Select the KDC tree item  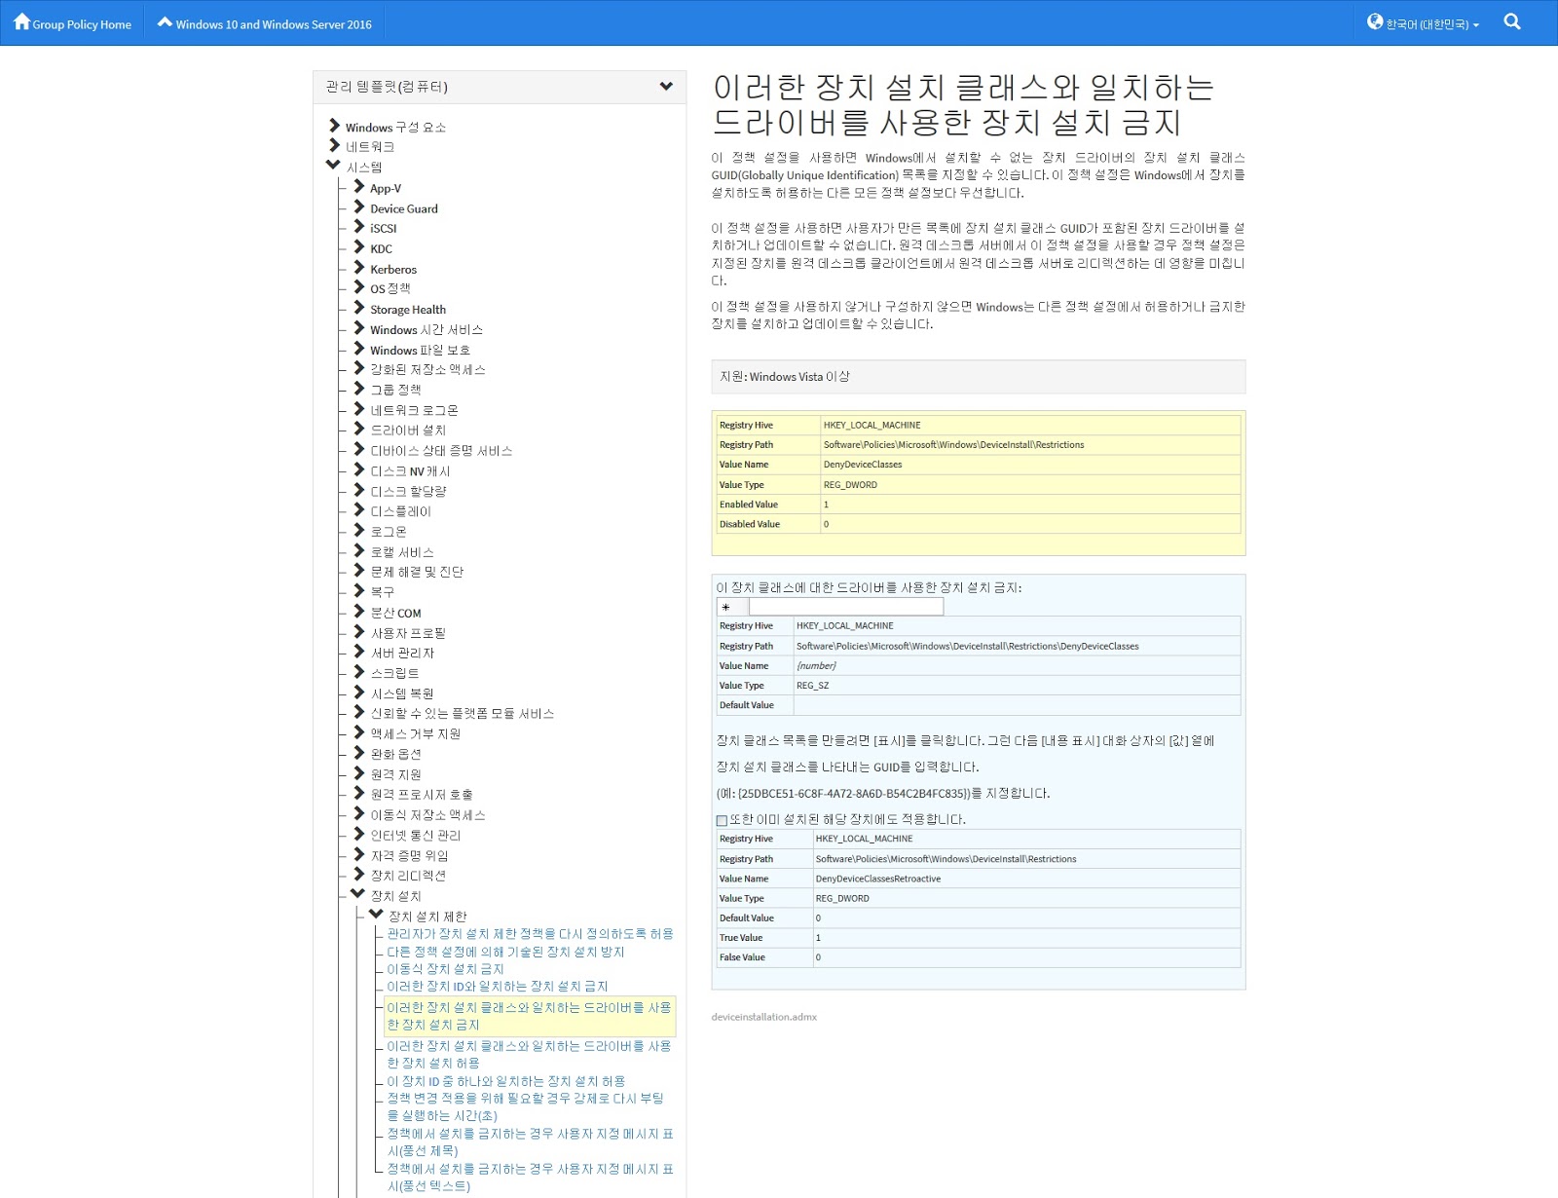pyautogui.click(x=381, y=248)
